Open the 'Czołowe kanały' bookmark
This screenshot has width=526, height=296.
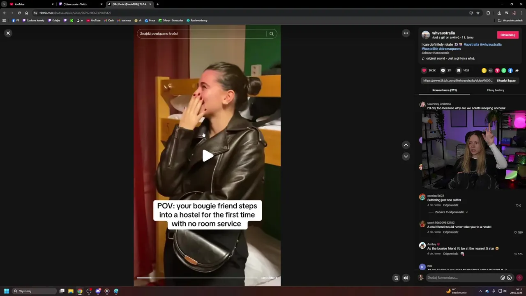tap(33, 21)
